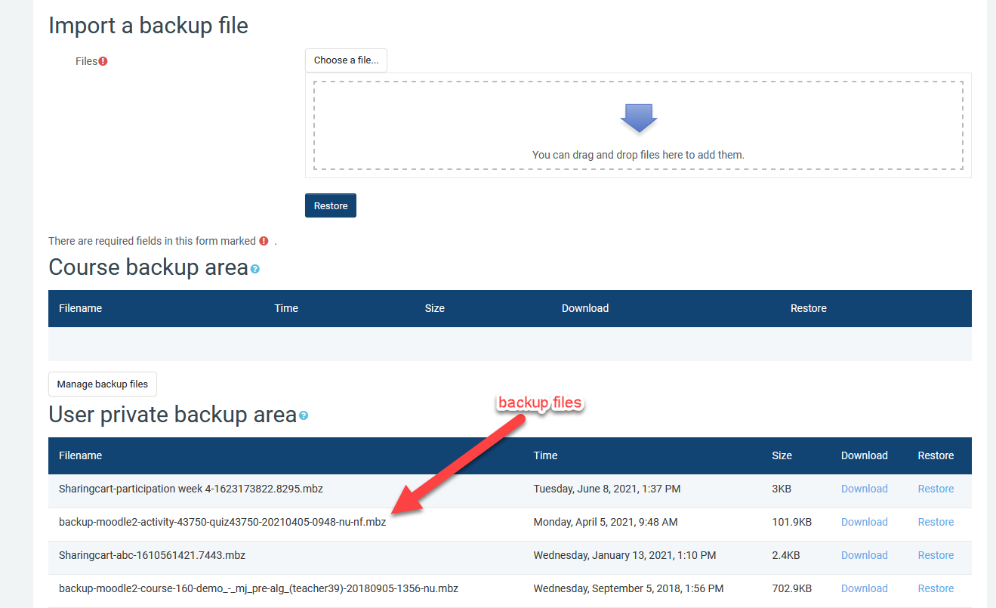
Task: Download the Sharingcart-abc backup file
Action: (864, 555)
